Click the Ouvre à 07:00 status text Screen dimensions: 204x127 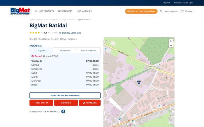(x=50, y=56)
